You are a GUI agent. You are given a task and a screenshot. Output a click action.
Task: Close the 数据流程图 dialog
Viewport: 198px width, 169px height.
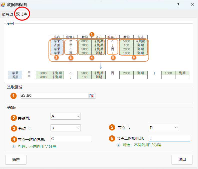click(192, 5)
